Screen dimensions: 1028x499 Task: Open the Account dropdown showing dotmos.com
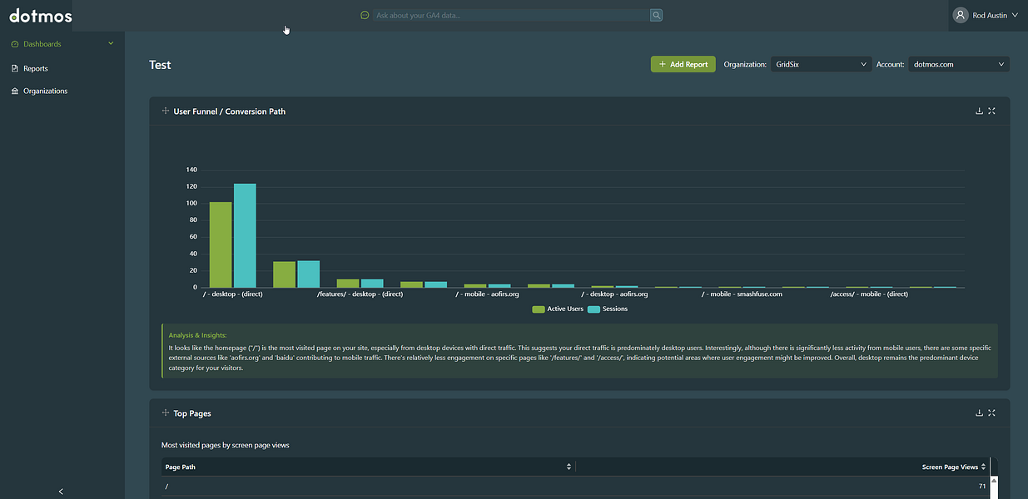[x=959, y=64]
